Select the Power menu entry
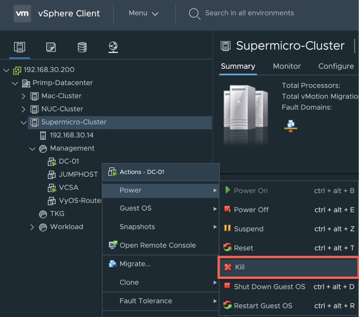 point(160,190)
